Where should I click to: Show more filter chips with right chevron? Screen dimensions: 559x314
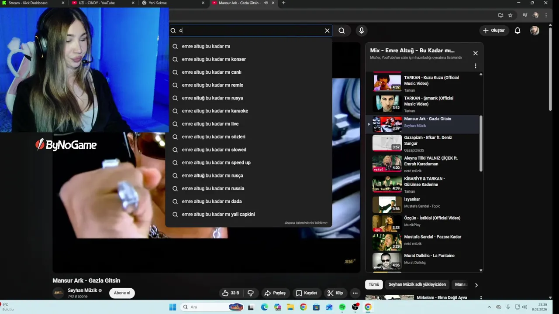476,285
